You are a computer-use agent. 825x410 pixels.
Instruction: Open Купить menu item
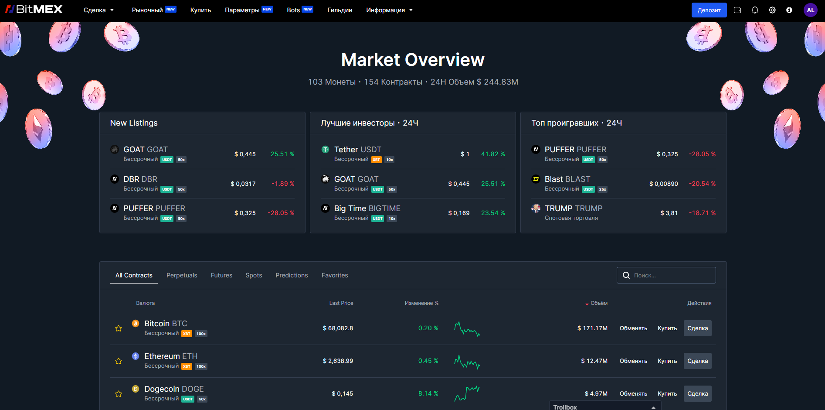click(x=200, y=10)
